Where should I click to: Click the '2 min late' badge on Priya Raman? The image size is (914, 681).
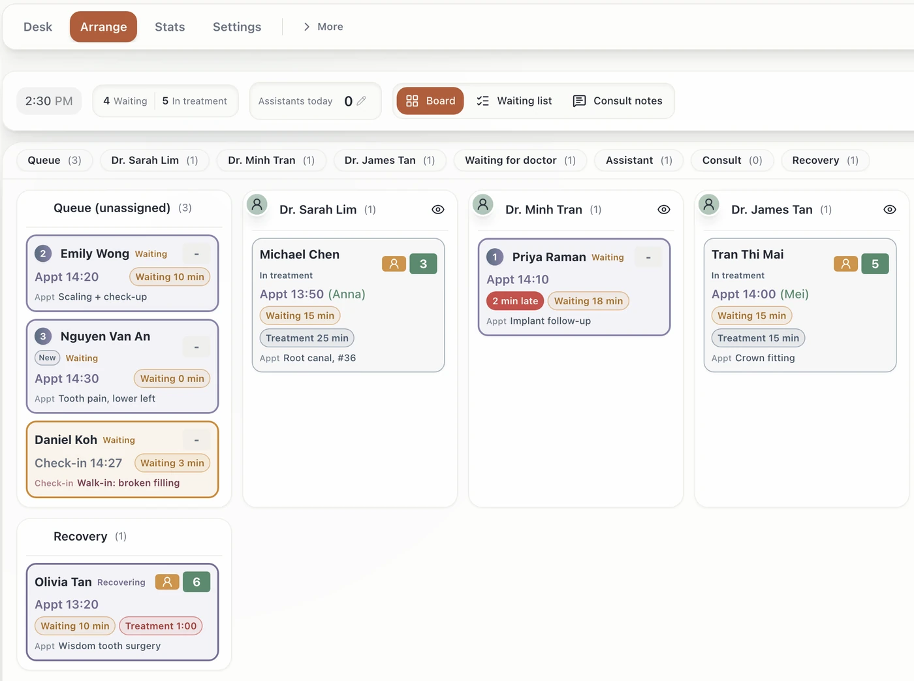pyautogui.click(x=515, y=301)
